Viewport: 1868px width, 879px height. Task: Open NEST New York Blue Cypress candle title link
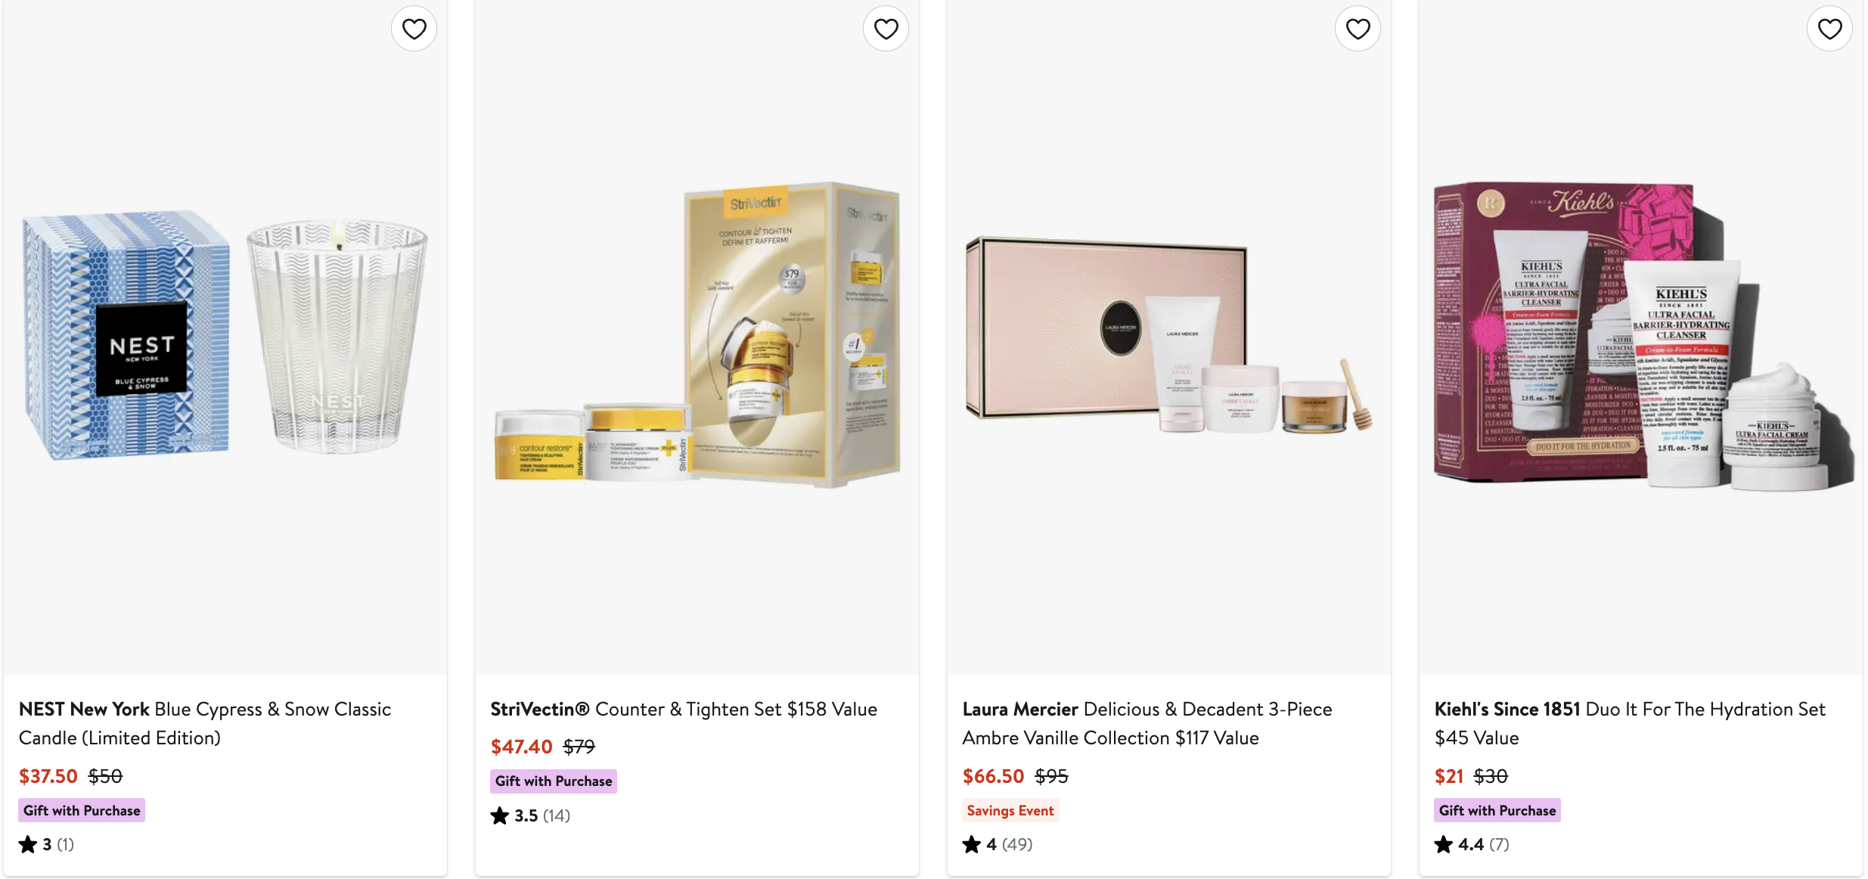pyautogui.click(x=205, y=723)
